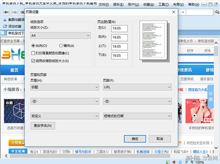Open the 帮助(H) menu
The height and width of the screenshot is (164, 220).
(194, 4)
